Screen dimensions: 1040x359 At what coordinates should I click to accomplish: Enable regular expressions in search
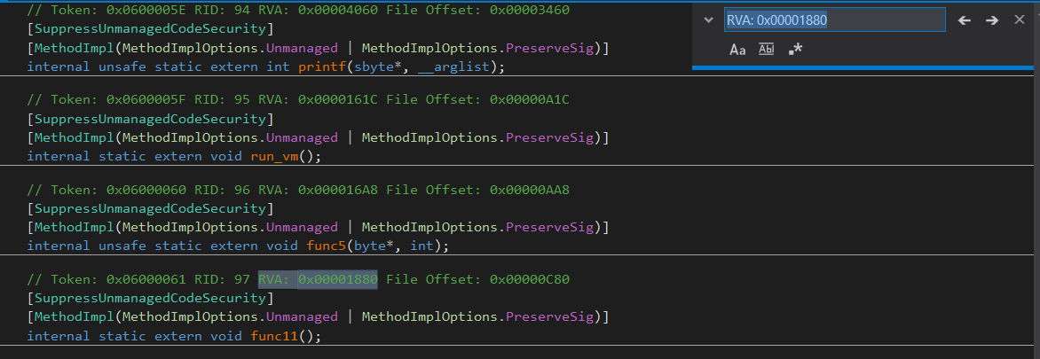(x=795, y=50)
